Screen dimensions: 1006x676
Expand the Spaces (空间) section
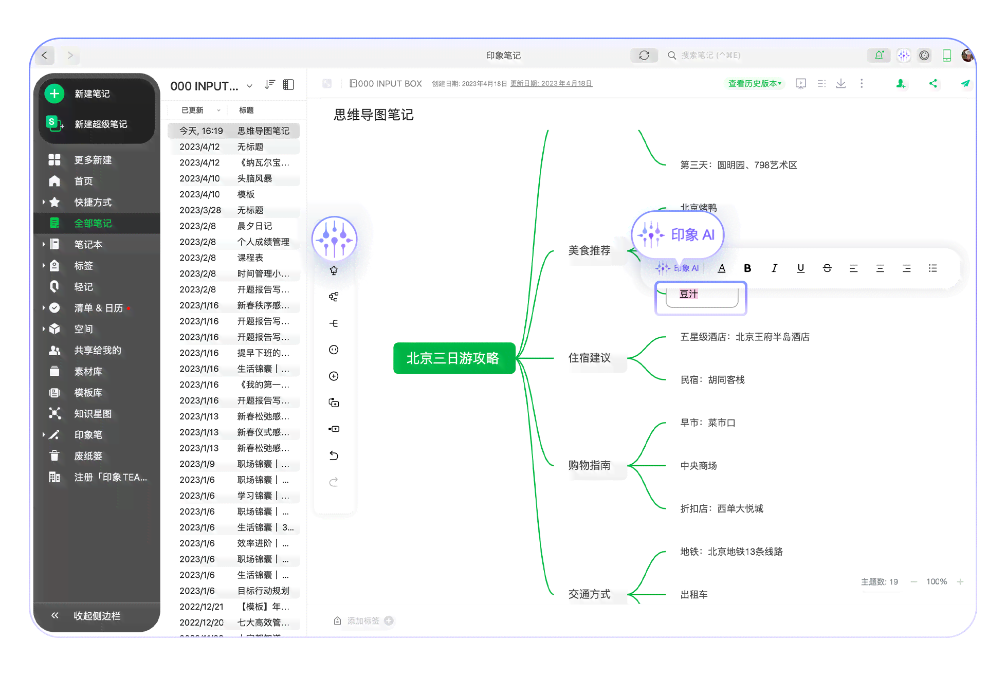(43, 329)
